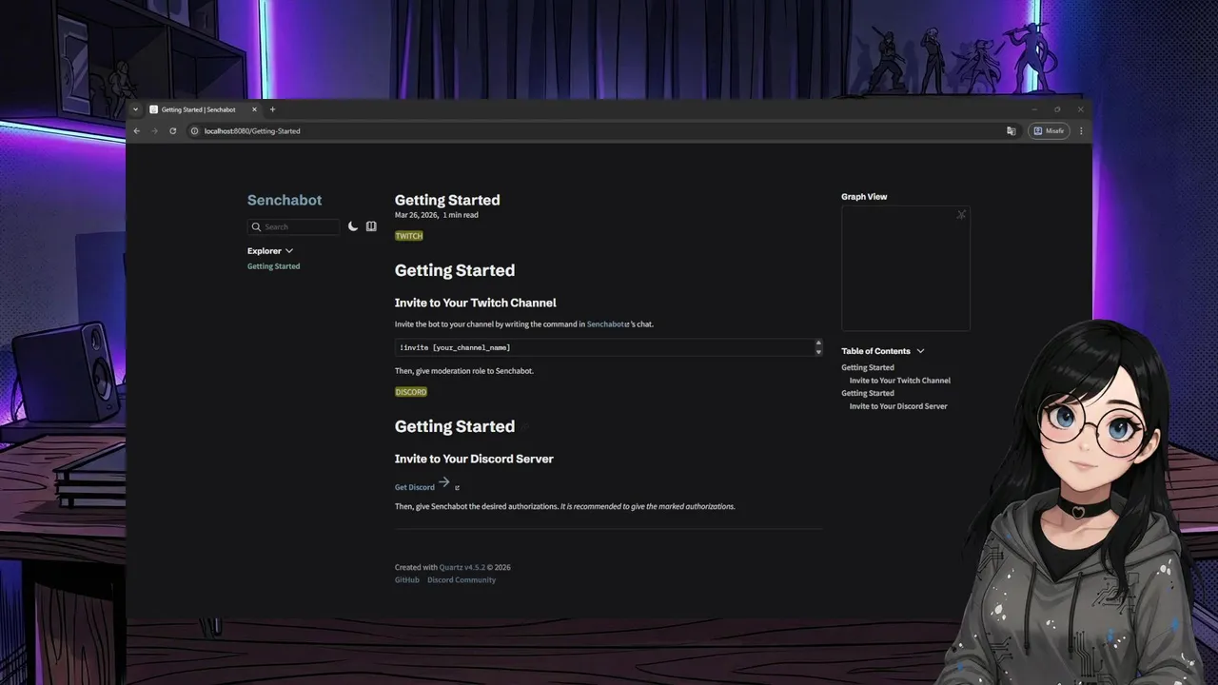Open Getting Started in the Explorer
The height and width of the screenshot is (685, 1218).
273,266
